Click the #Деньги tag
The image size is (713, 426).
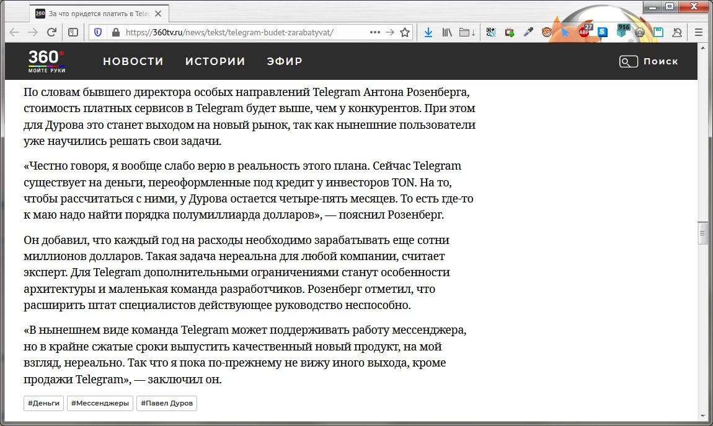click(43, 403)
